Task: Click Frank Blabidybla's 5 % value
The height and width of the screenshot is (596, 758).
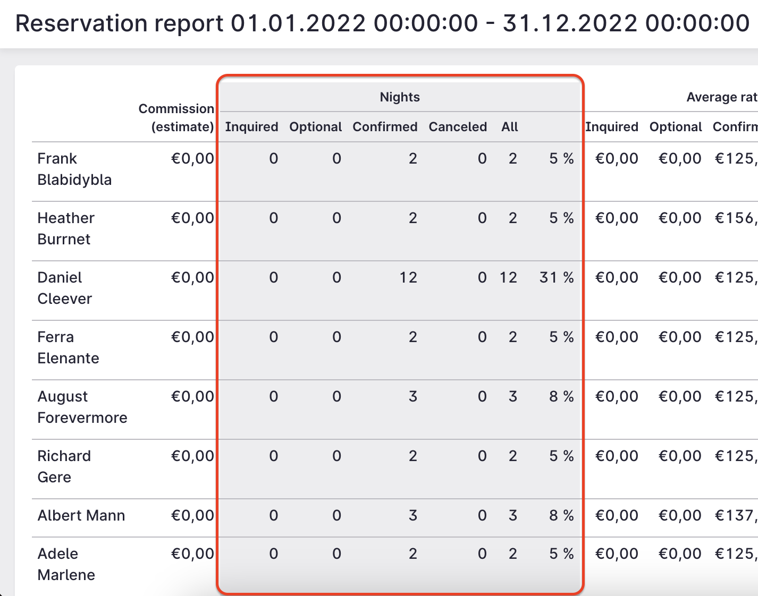Action: 561,158
